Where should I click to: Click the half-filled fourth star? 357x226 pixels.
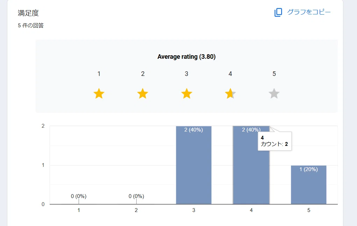(230, 93)
